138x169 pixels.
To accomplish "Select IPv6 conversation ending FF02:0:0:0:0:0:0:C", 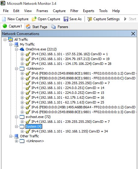I will point(84,78).
